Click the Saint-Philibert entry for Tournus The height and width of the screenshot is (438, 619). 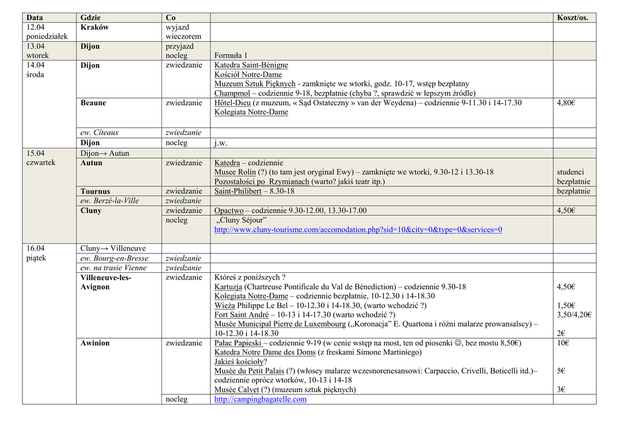pos(238,191)
